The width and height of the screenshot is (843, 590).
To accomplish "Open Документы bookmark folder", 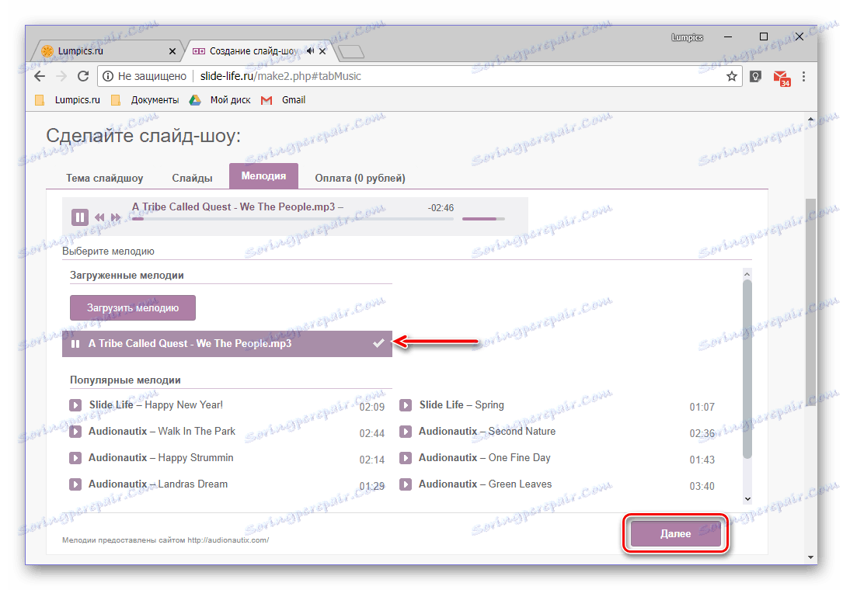I will pos(145,100).
